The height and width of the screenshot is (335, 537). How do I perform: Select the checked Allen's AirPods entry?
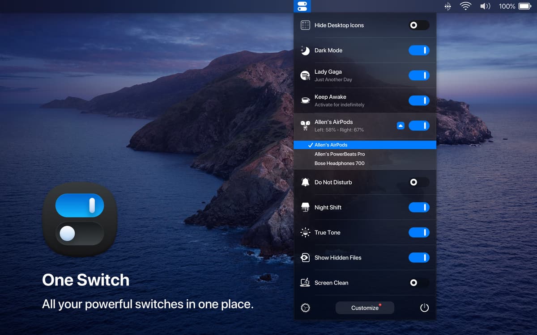click(331, 145)
